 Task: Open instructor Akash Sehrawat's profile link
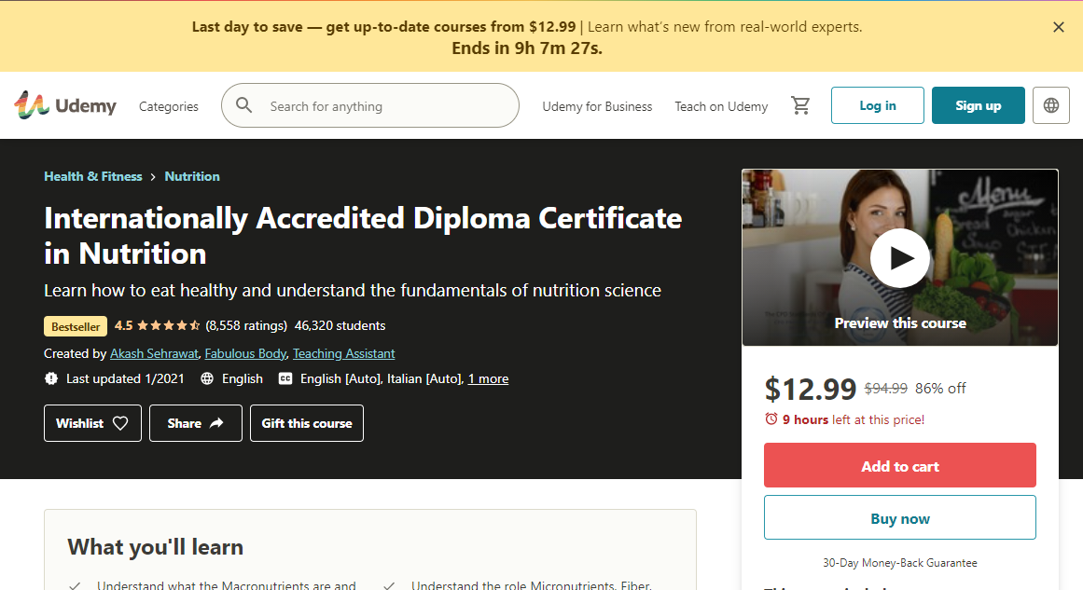tap(154, 353)
